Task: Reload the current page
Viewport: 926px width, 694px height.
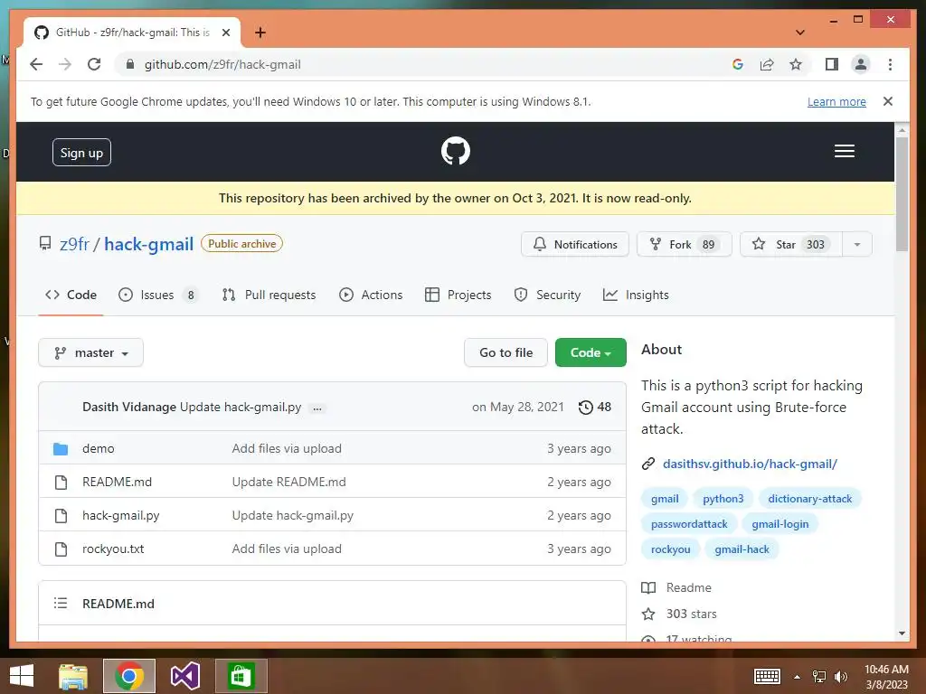Action: (x=94, y=64)
